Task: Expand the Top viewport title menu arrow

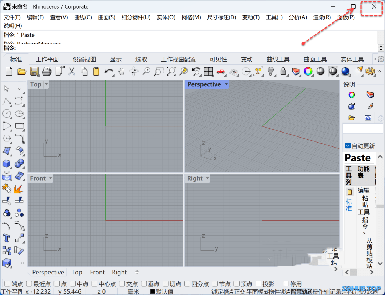Action: [x=46, y=84]
